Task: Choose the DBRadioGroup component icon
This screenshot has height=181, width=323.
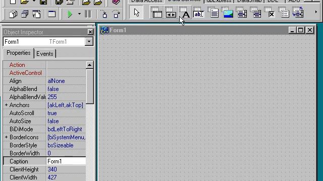Action: pyautogui.click(x=284, y=12)
